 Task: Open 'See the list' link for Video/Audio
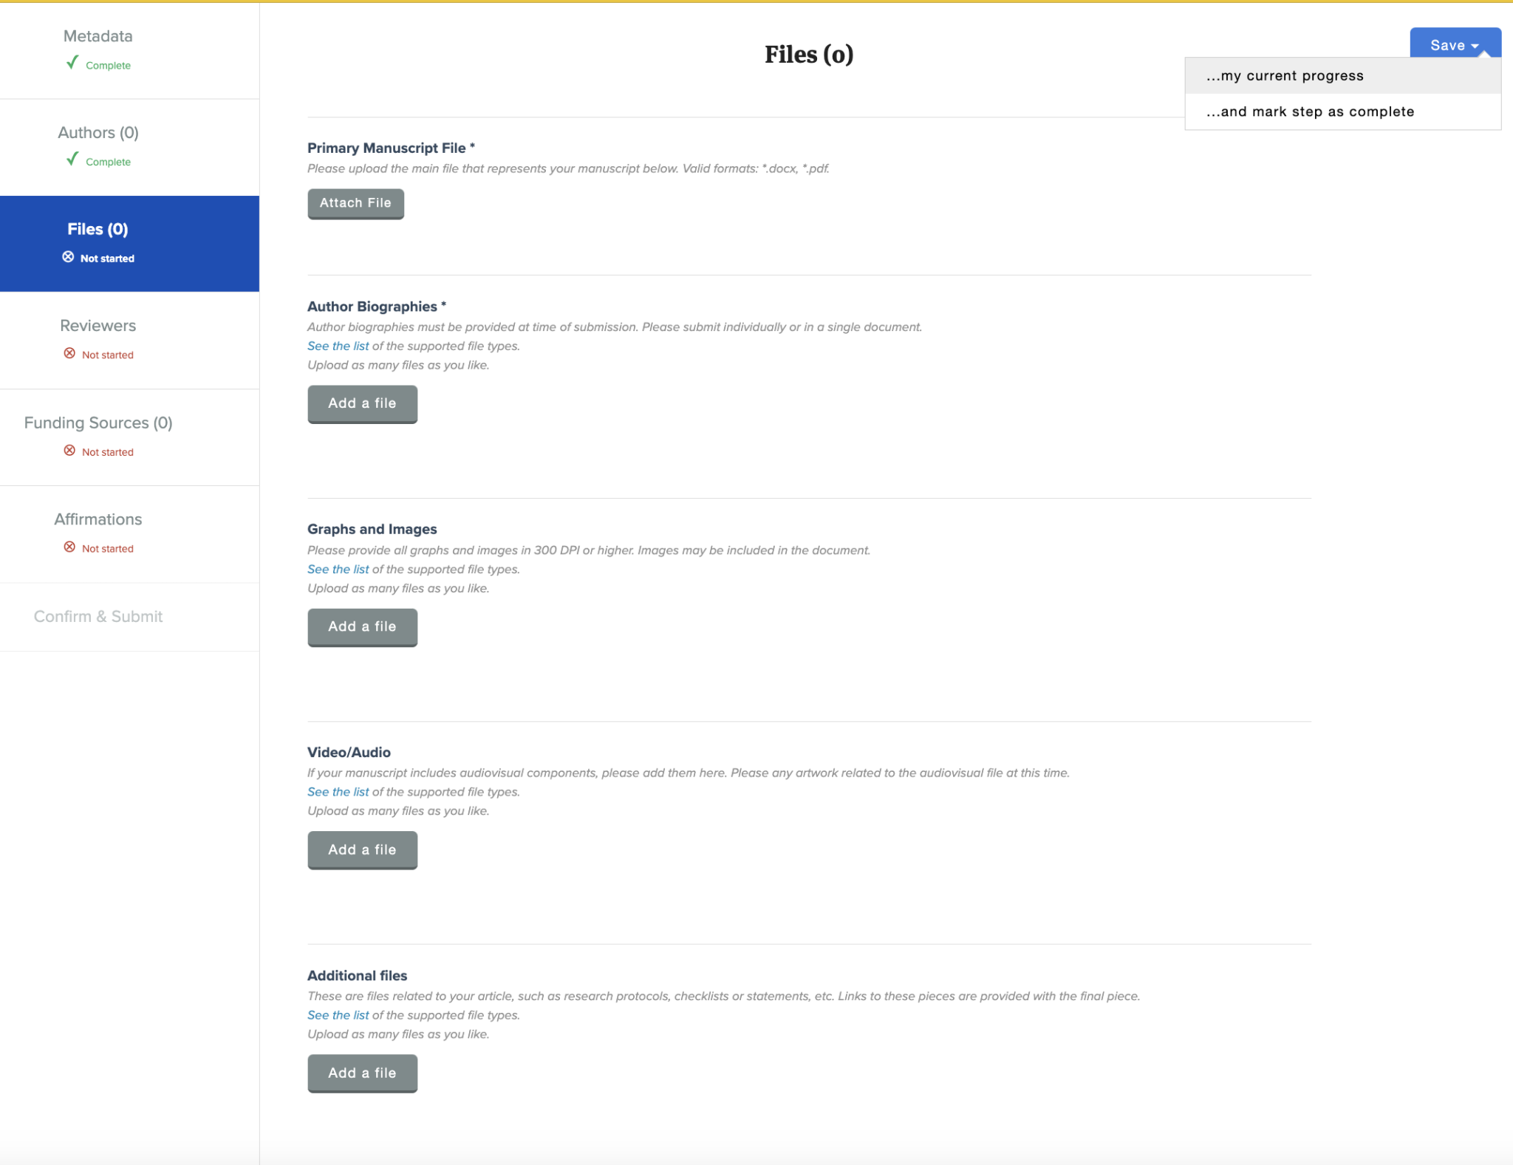click(x=338, y=792)
